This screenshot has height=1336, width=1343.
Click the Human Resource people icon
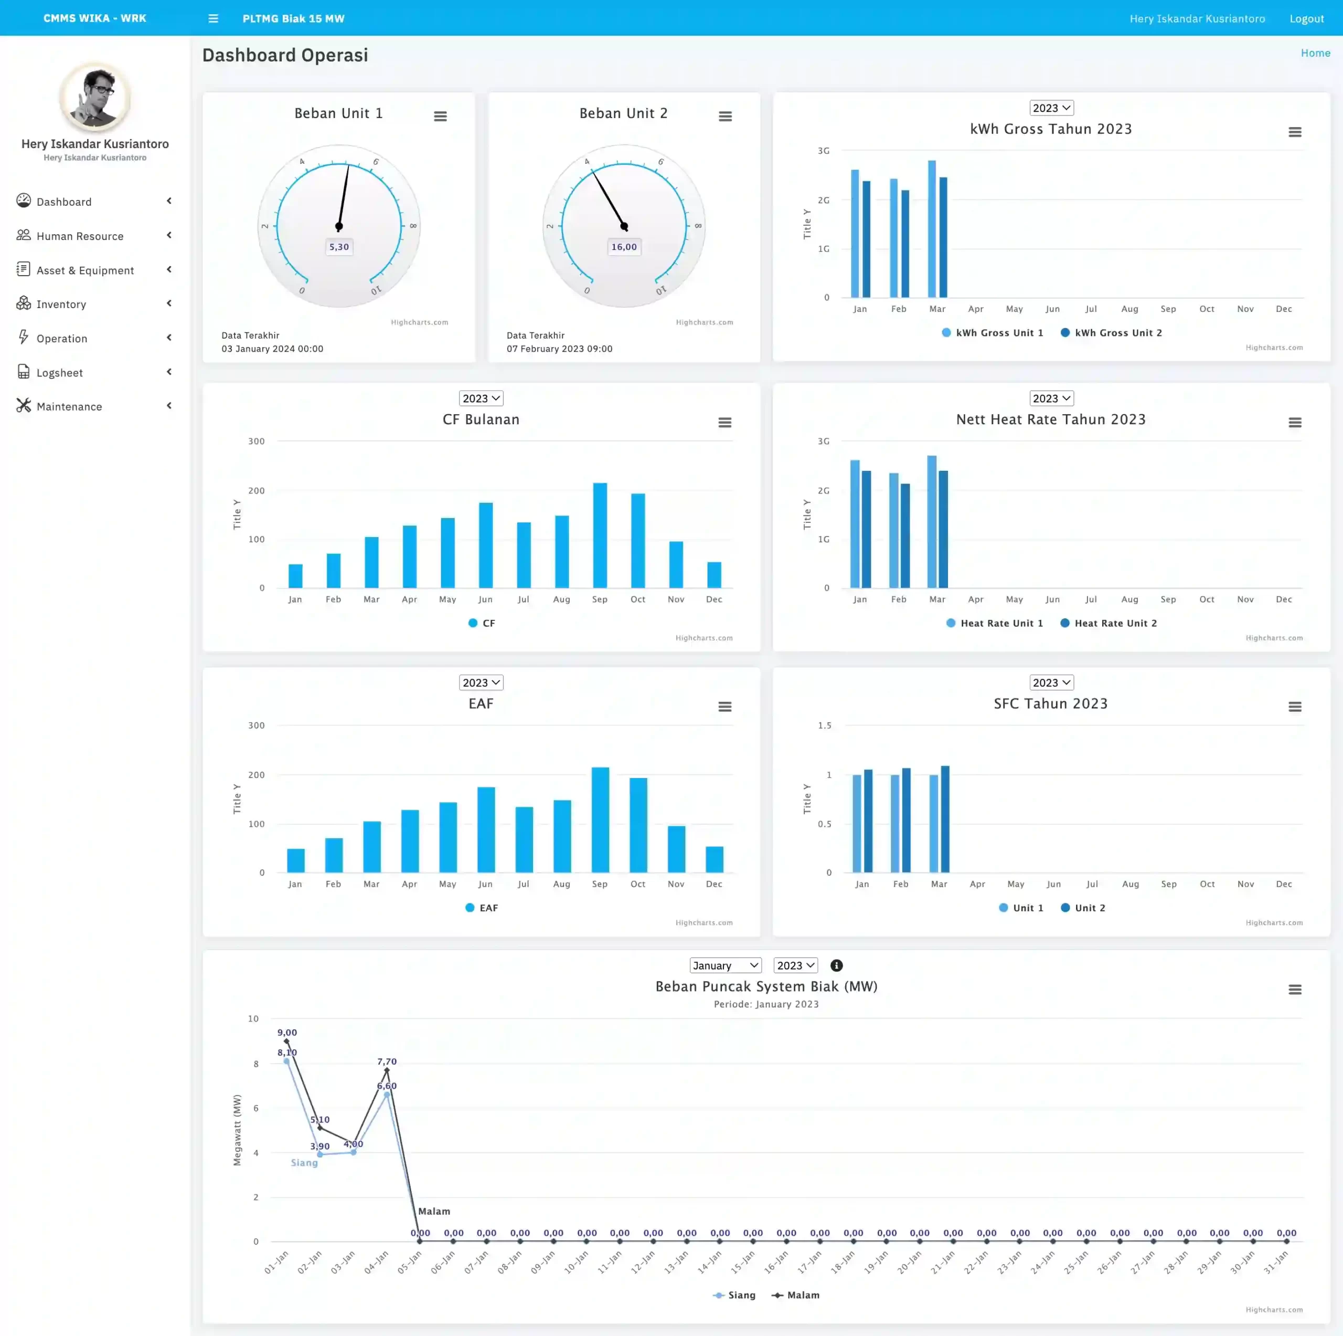point(24,235)
